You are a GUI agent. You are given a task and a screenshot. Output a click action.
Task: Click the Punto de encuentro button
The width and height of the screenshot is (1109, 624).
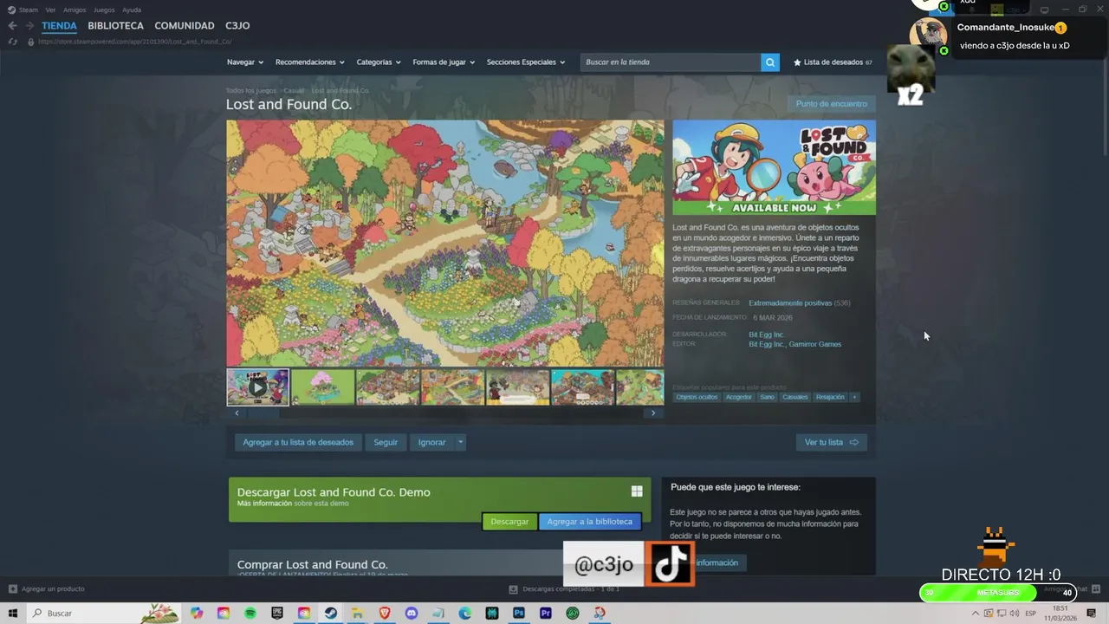(x=831, y=104)
